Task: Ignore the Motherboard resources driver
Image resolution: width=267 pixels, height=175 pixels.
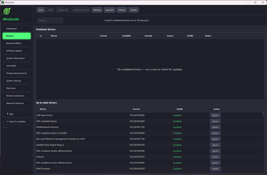Action: pyautogui.click(x=215, y=127)
